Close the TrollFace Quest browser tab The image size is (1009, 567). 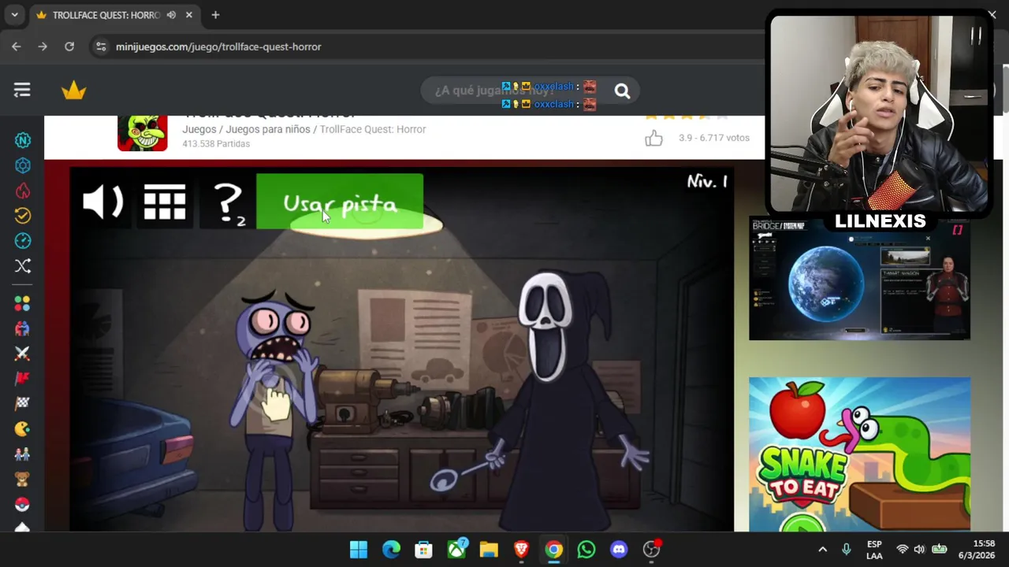point(189,15)
